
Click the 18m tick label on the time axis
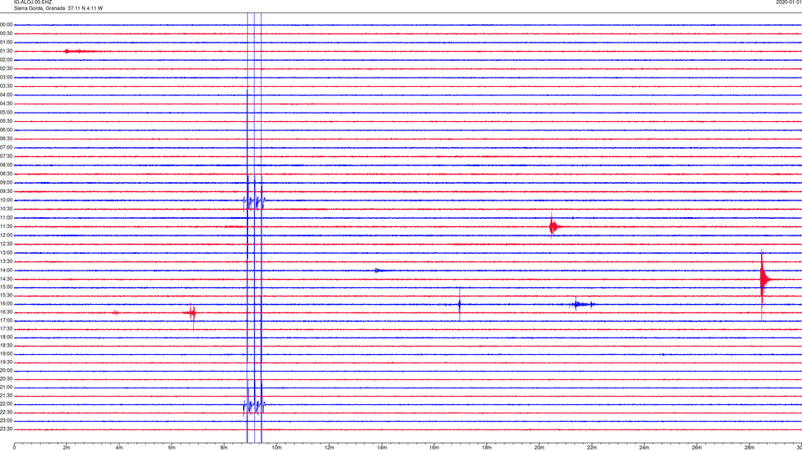click(486, 448)
